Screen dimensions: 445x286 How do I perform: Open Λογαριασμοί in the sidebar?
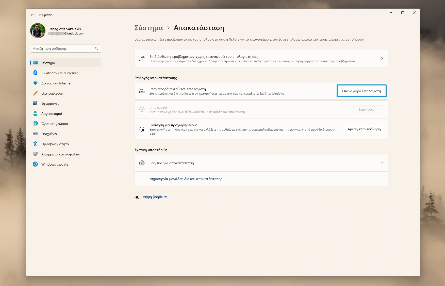point(52,114)
